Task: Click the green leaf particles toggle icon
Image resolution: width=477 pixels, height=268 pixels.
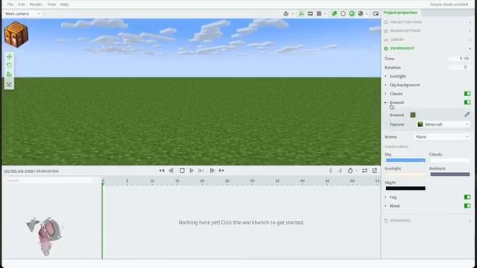Action: point(335,13)
